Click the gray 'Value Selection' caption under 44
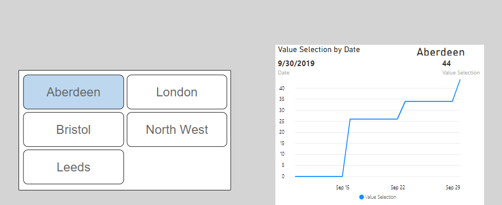The width and height of the screenshot is (502, 205). (x=461, y=73)
